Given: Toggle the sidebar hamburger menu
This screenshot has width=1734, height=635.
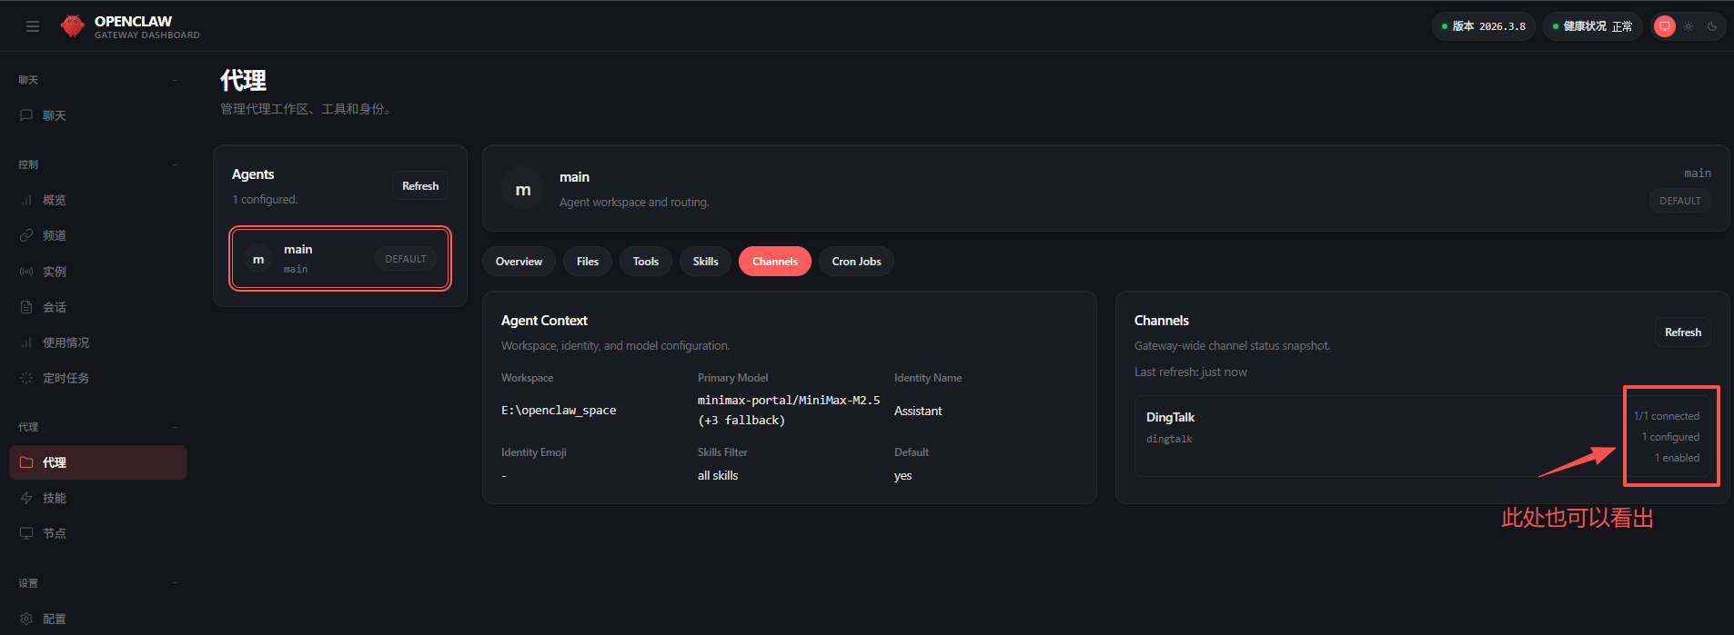Looking at the screenshot, I should click(x=33, y=26).
